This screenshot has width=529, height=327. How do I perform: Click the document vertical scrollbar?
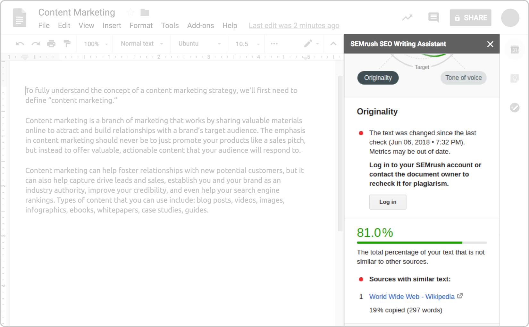coord(340,154)
